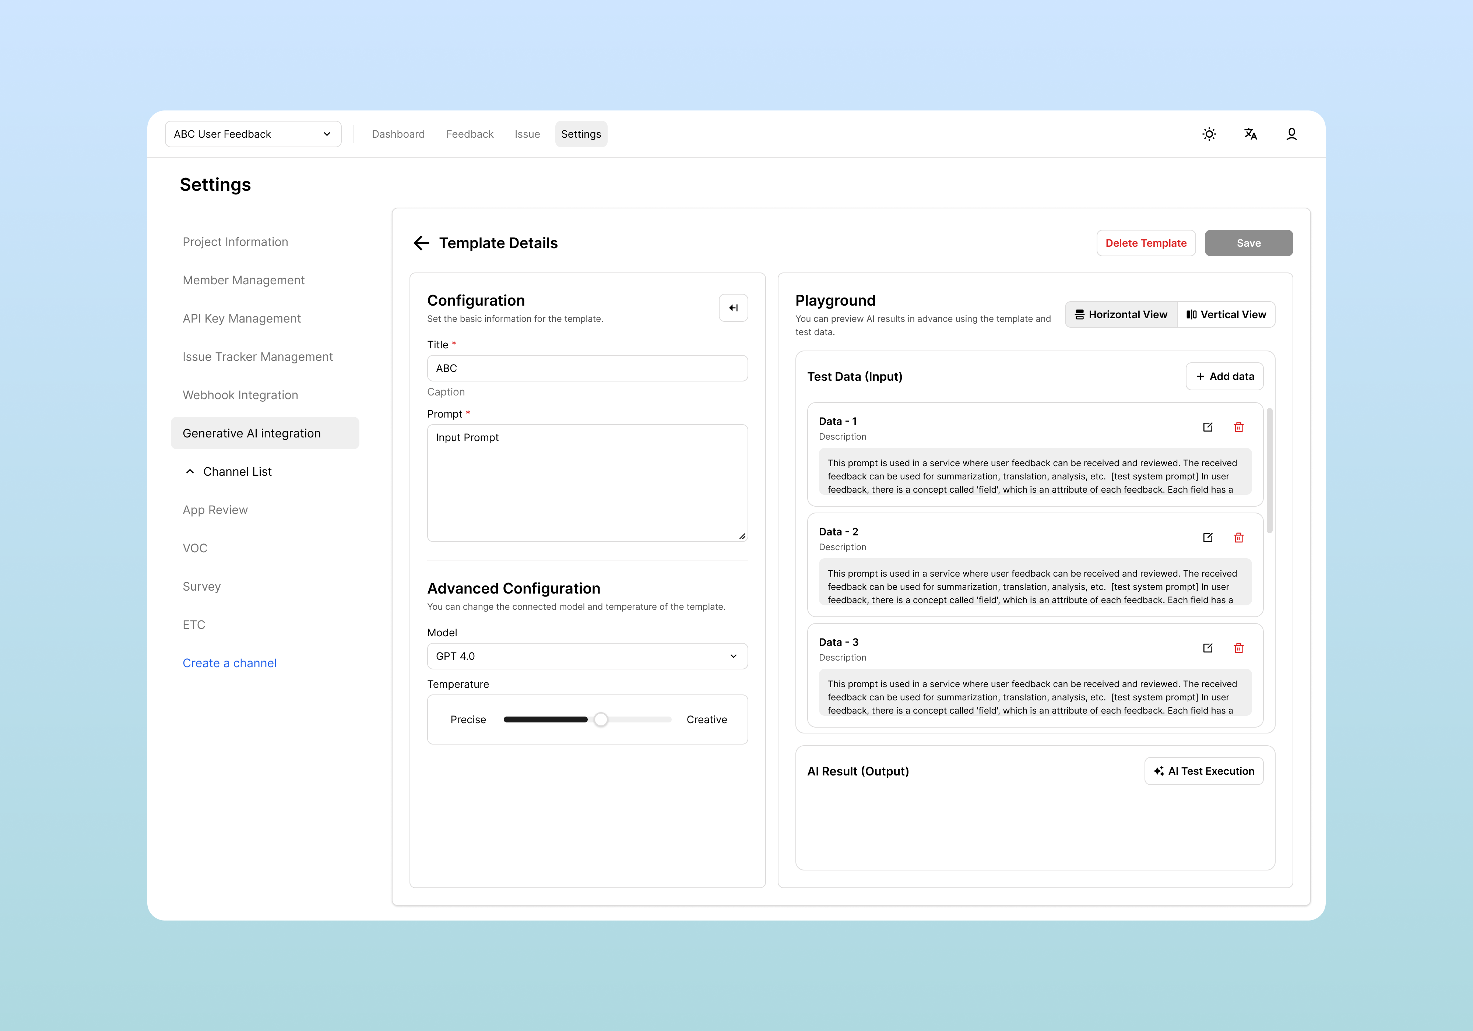Open the language translation icon
This screenshot has height=1031, width=1473.
click(x=1250, y=134)
